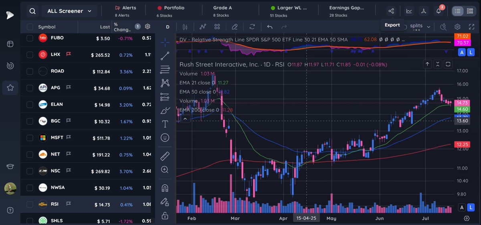Select the NWSA row symbol

pos(58,187)
